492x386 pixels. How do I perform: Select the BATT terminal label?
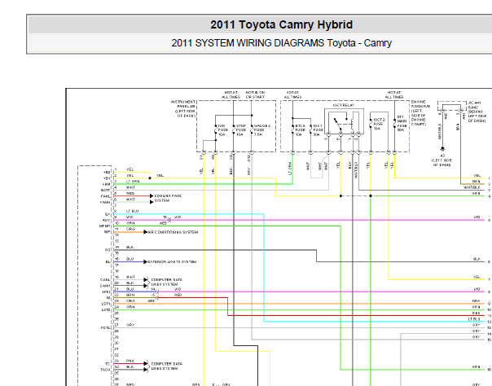click(x=105, y=191)
